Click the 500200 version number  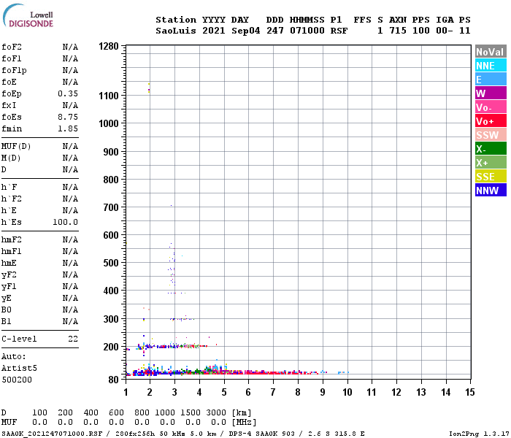[17, 380]
